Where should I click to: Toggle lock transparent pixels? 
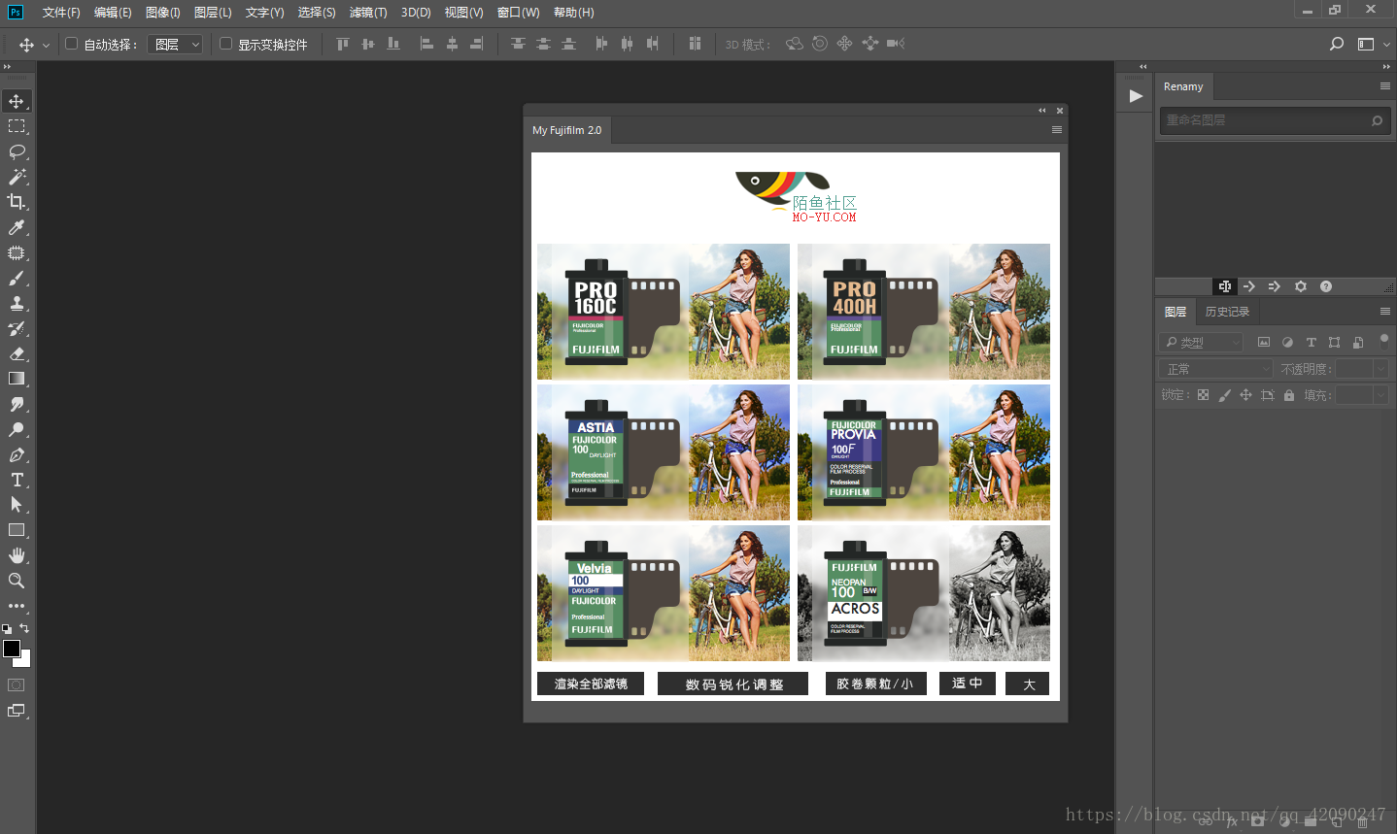[1203, 395]
